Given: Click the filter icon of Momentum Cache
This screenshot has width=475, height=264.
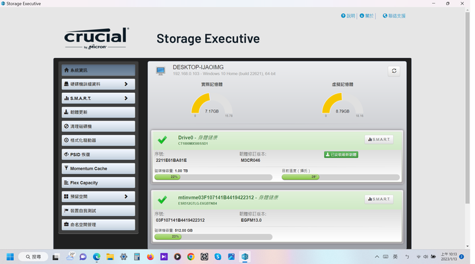Looking at the screenshot, I should pos(67,168).
